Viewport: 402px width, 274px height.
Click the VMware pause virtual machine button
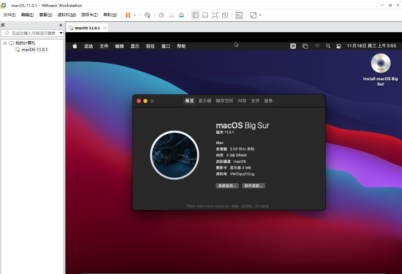point(128,15)
